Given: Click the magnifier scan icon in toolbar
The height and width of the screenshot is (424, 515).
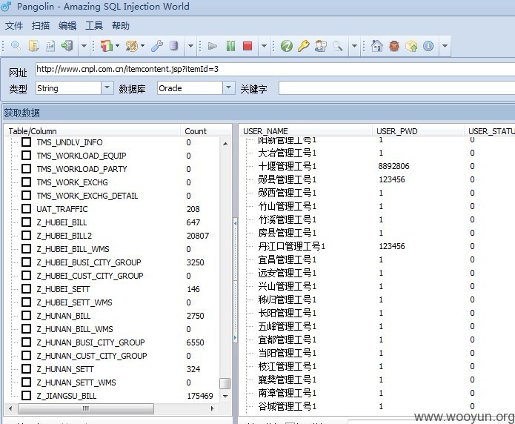Looking at the screenshot, I should pyautogui.click(x=16, y=46).
